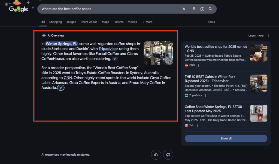Click the magnifying glass search icon
The image size is (279, 164).
pyautogui.click(x=210, y=9)
